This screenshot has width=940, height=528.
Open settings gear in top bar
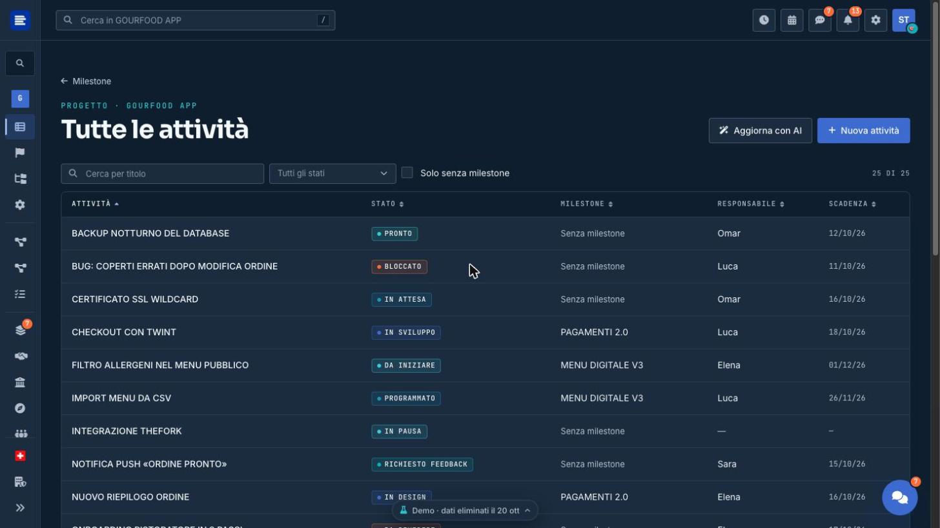click(875, 20)
